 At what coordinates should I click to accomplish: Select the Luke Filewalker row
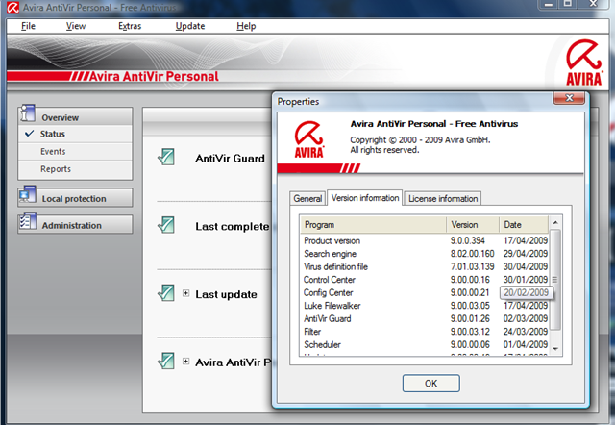pyautogui.click(x=425, y=306)
